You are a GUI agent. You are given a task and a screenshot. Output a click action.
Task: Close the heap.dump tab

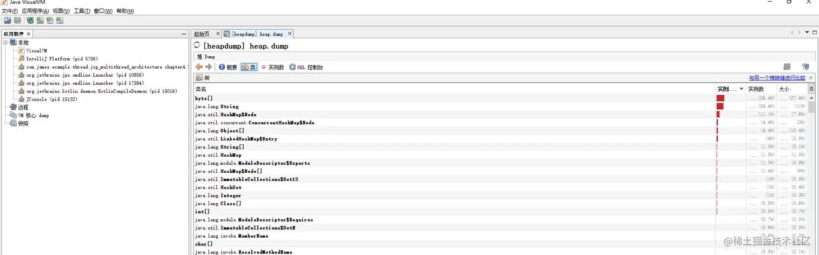point(290,34)
